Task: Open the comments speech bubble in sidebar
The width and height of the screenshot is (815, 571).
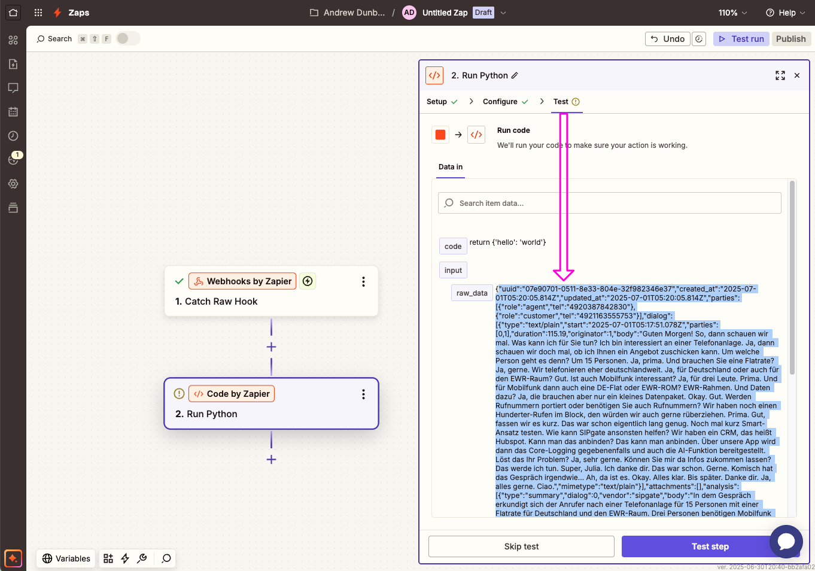Action: coord(13,88)
